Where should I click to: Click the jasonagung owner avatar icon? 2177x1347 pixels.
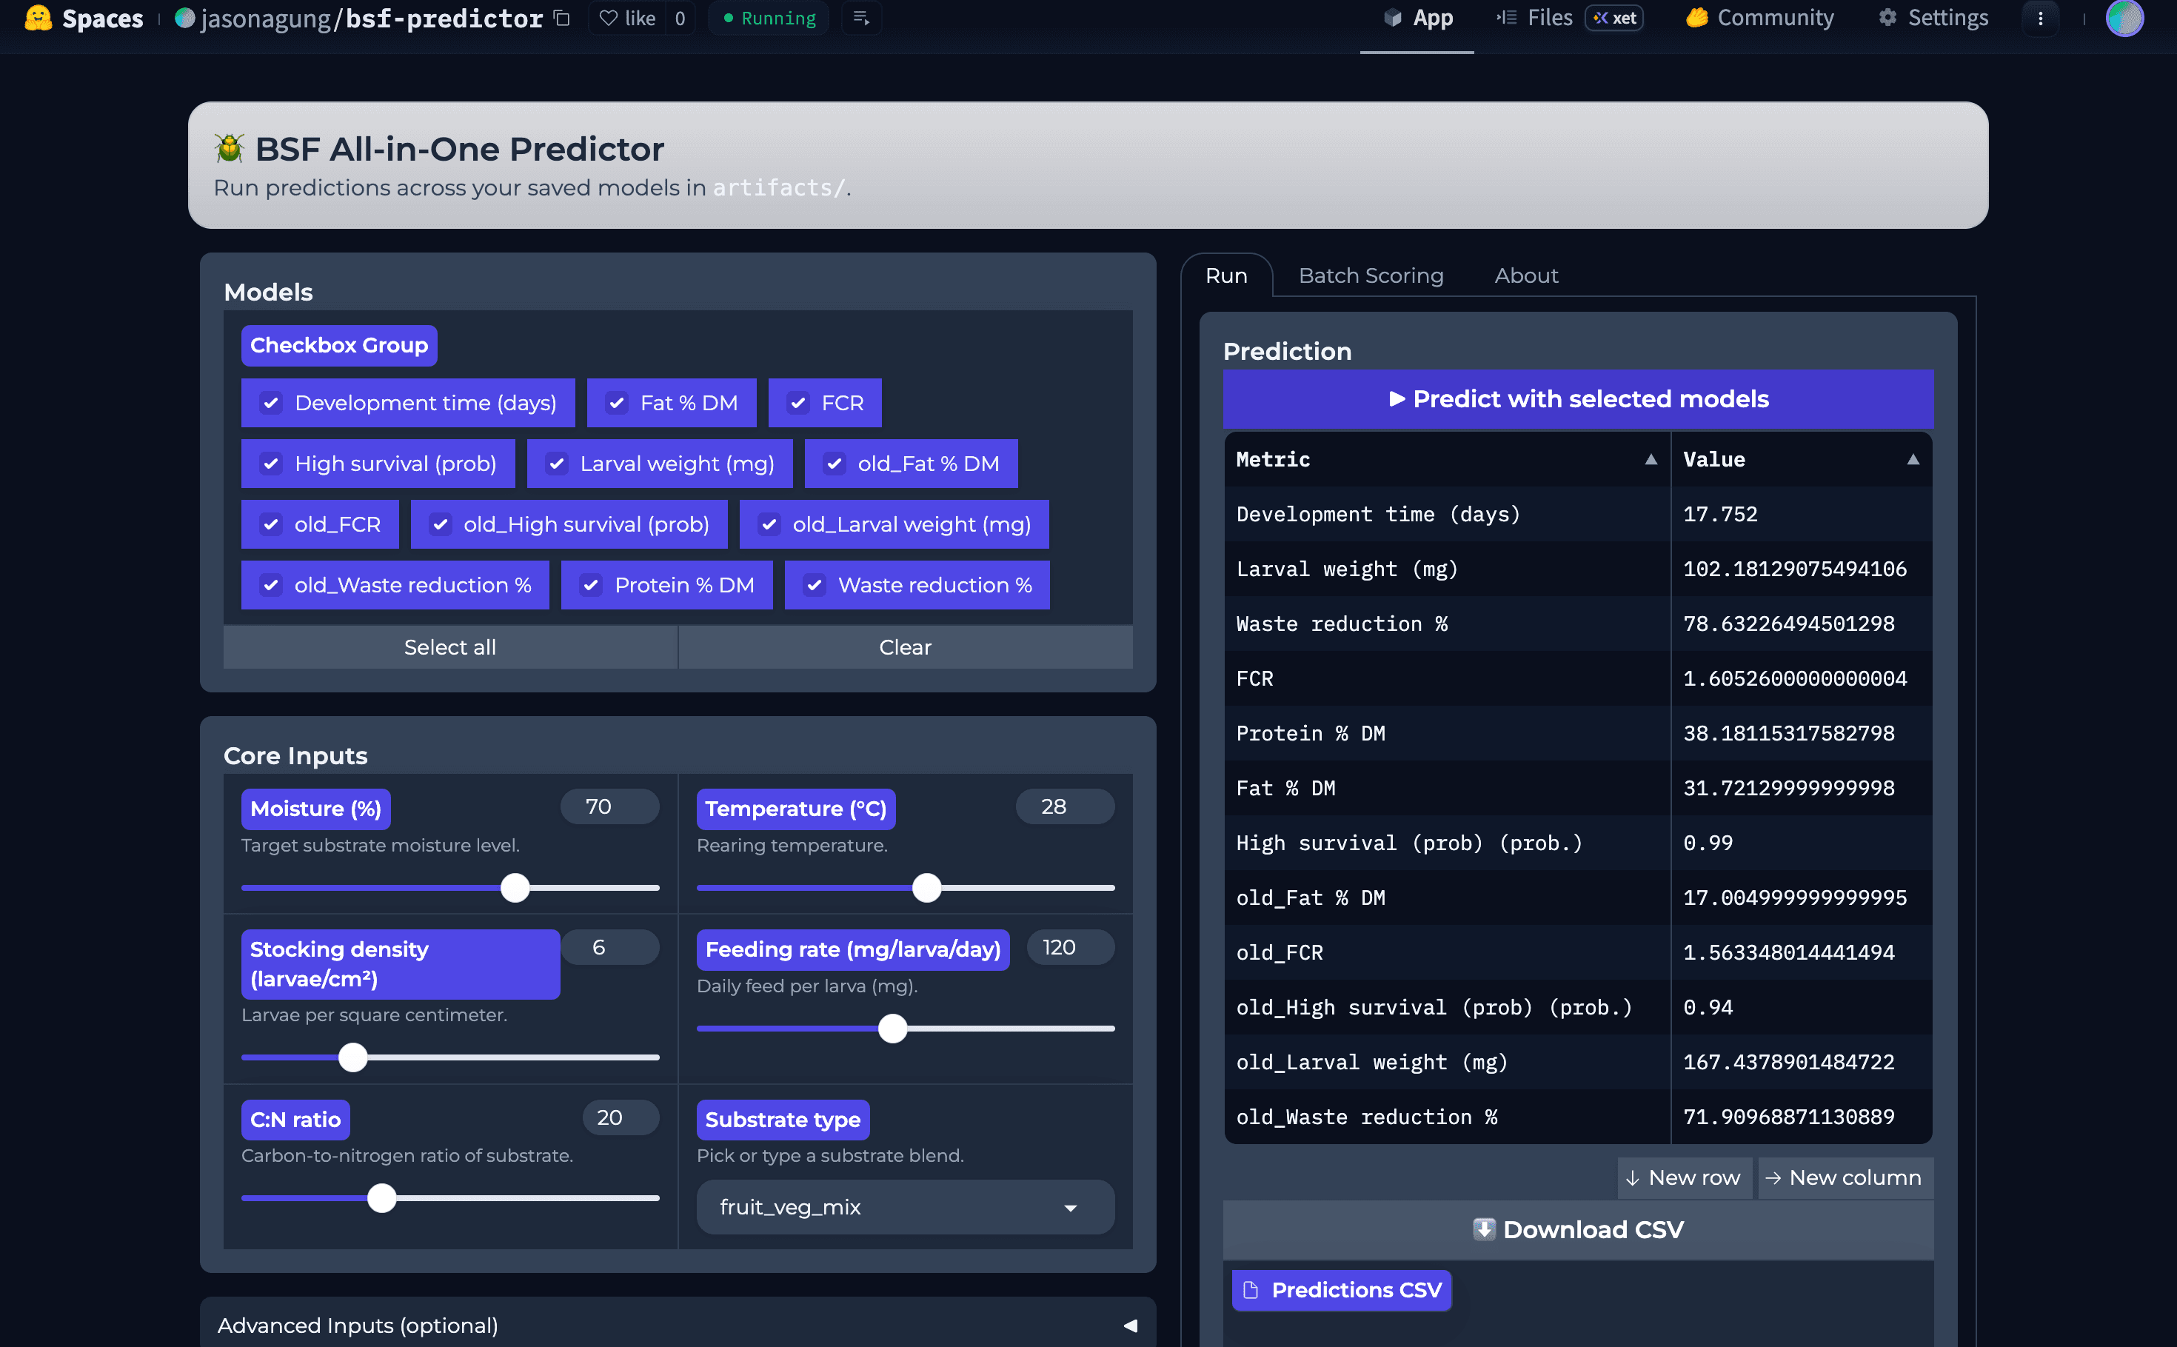pyautogui.click(x=184, y=18)
